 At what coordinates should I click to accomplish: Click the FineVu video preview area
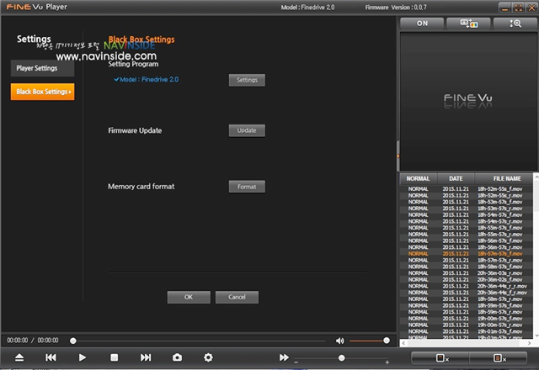point(468,101)
